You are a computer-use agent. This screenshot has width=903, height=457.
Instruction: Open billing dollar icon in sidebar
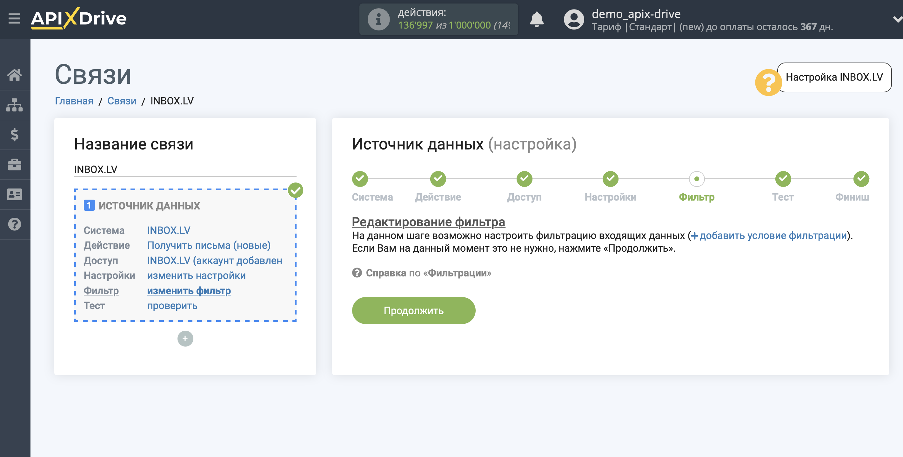[x=15, y=135]
